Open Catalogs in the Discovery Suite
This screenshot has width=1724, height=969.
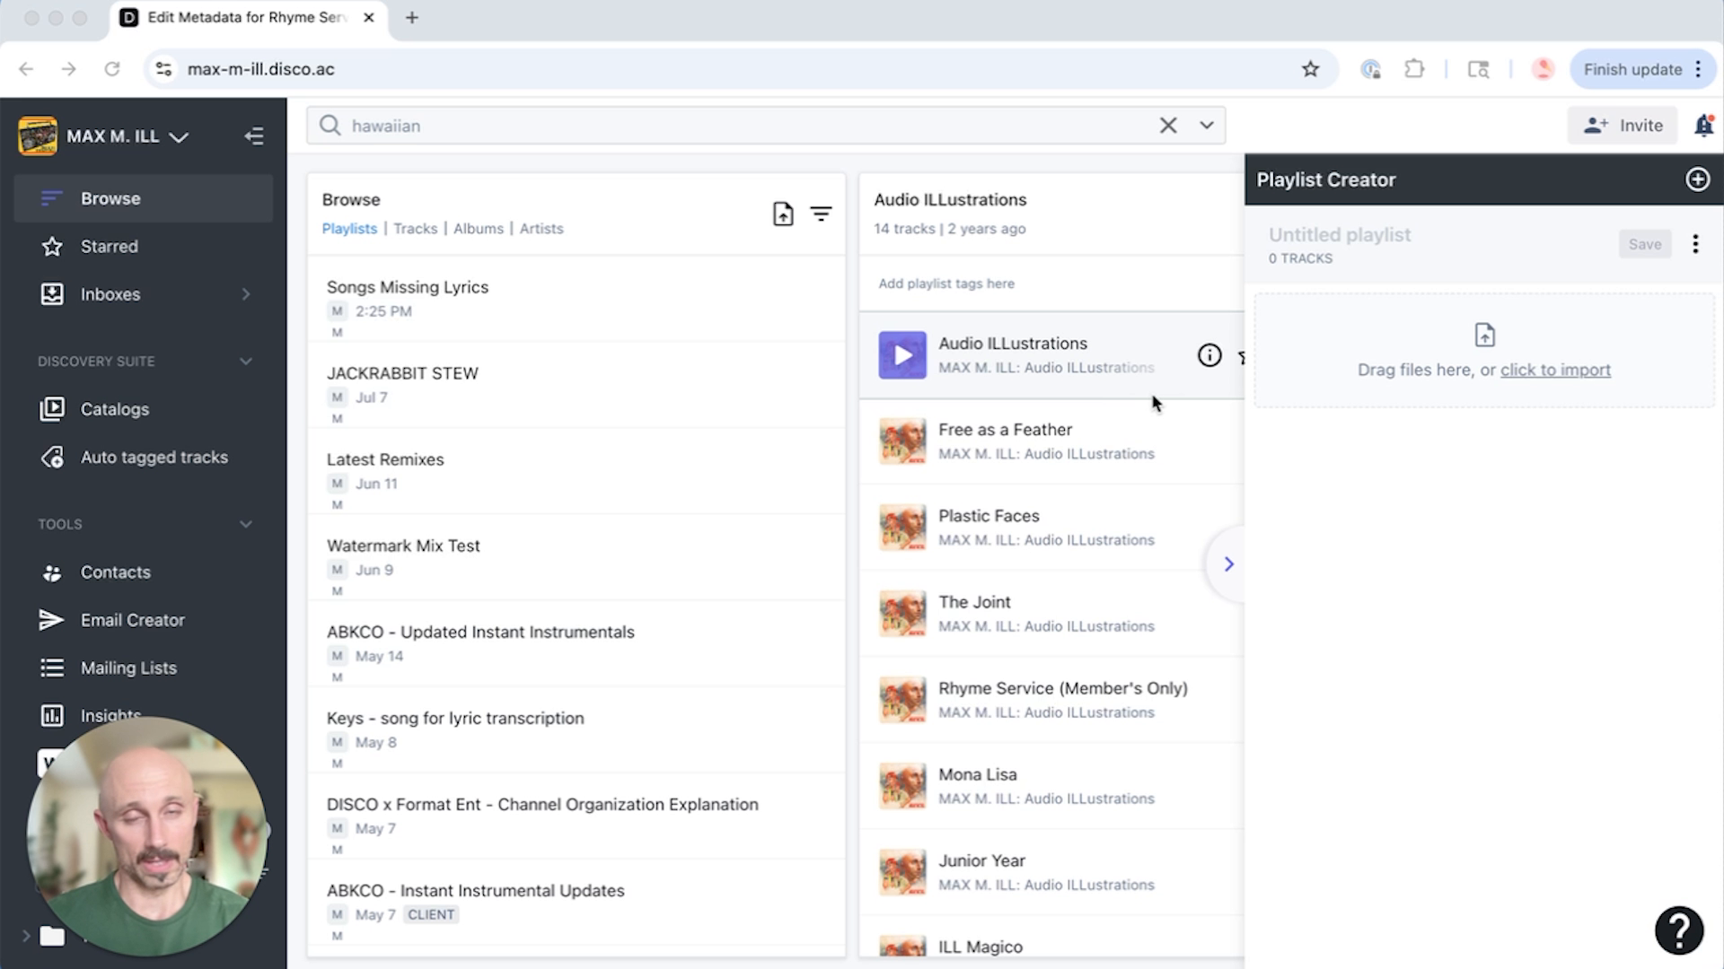point(114,408)
